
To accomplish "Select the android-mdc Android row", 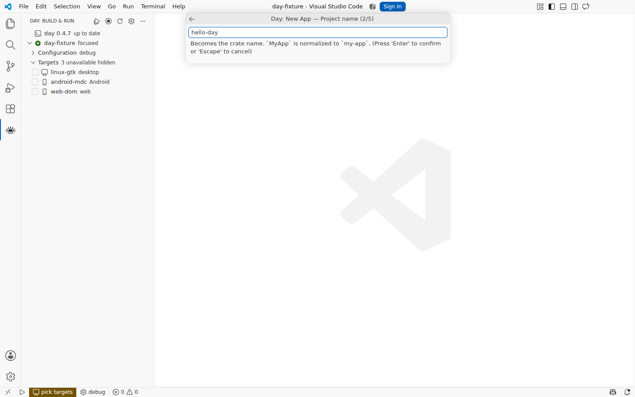I will click(x=87, y=82).
